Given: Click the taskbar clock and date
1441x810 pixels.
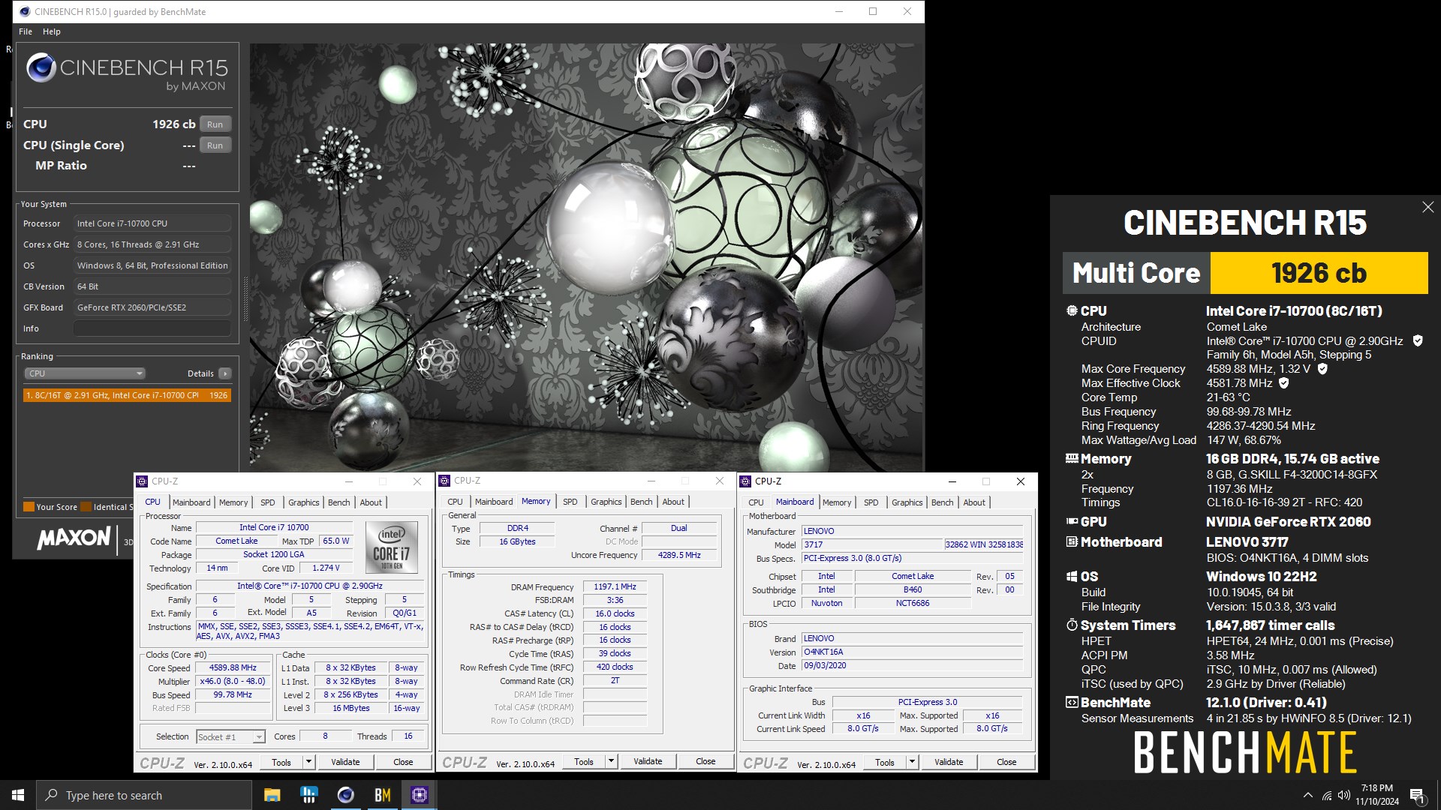Looking at the screenshot, I should point(1376,795).
